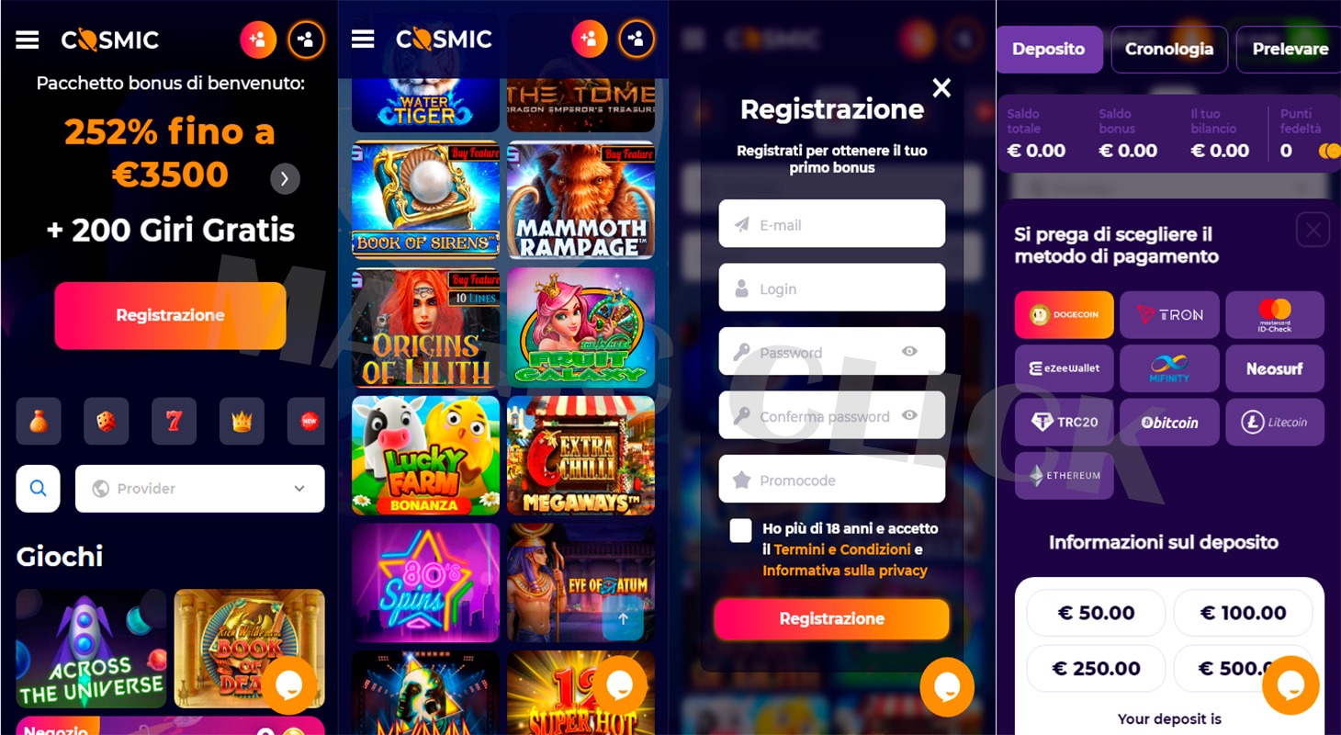The image size is (1341, 735).
Task: Click the E-mail input field
Action: (831, 224)
